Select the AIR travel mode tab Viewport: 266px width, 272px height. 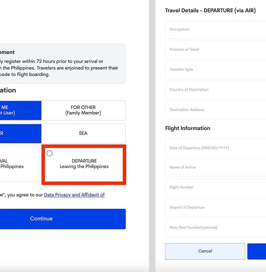(x=20, y=133)
